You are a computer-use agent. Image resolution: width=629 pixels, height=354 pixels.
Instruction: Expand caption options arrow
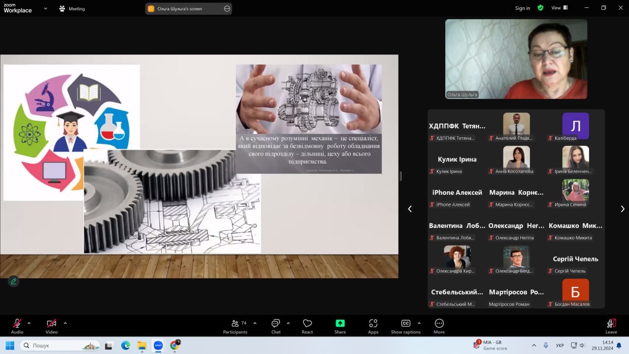pyautogui.click(x=419, y=323)
